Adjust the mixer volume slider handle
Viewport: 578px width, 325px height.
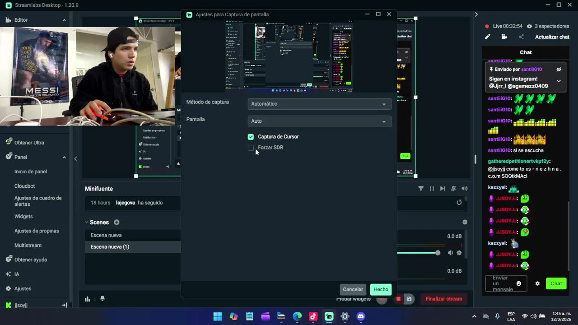point(438,253)
